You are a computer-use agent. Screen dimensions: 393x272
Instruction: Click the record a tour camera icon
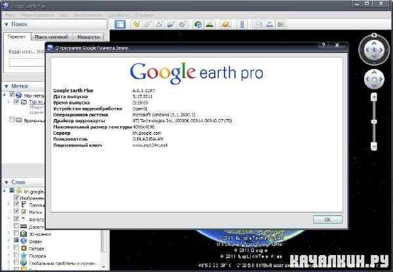point(182,24)
